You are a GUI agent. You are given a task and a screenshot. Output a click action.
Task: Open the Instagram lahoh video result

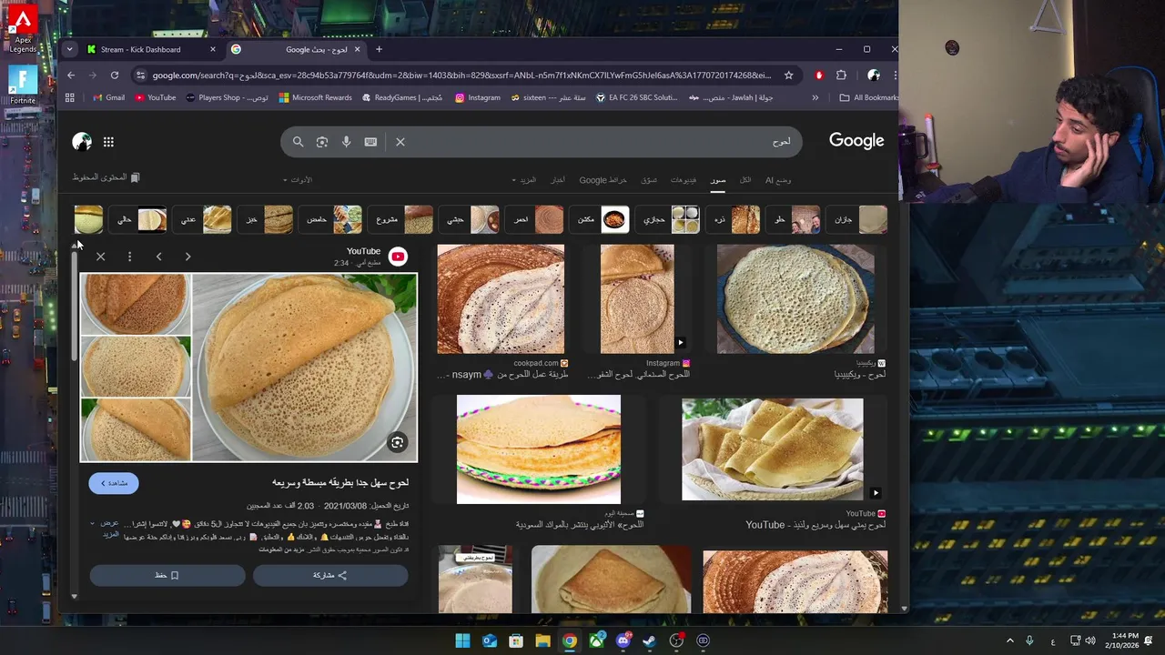[637, 298]
